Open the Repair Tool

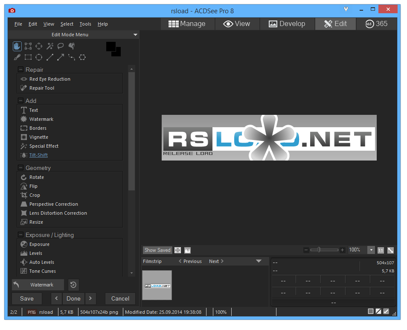42,88
